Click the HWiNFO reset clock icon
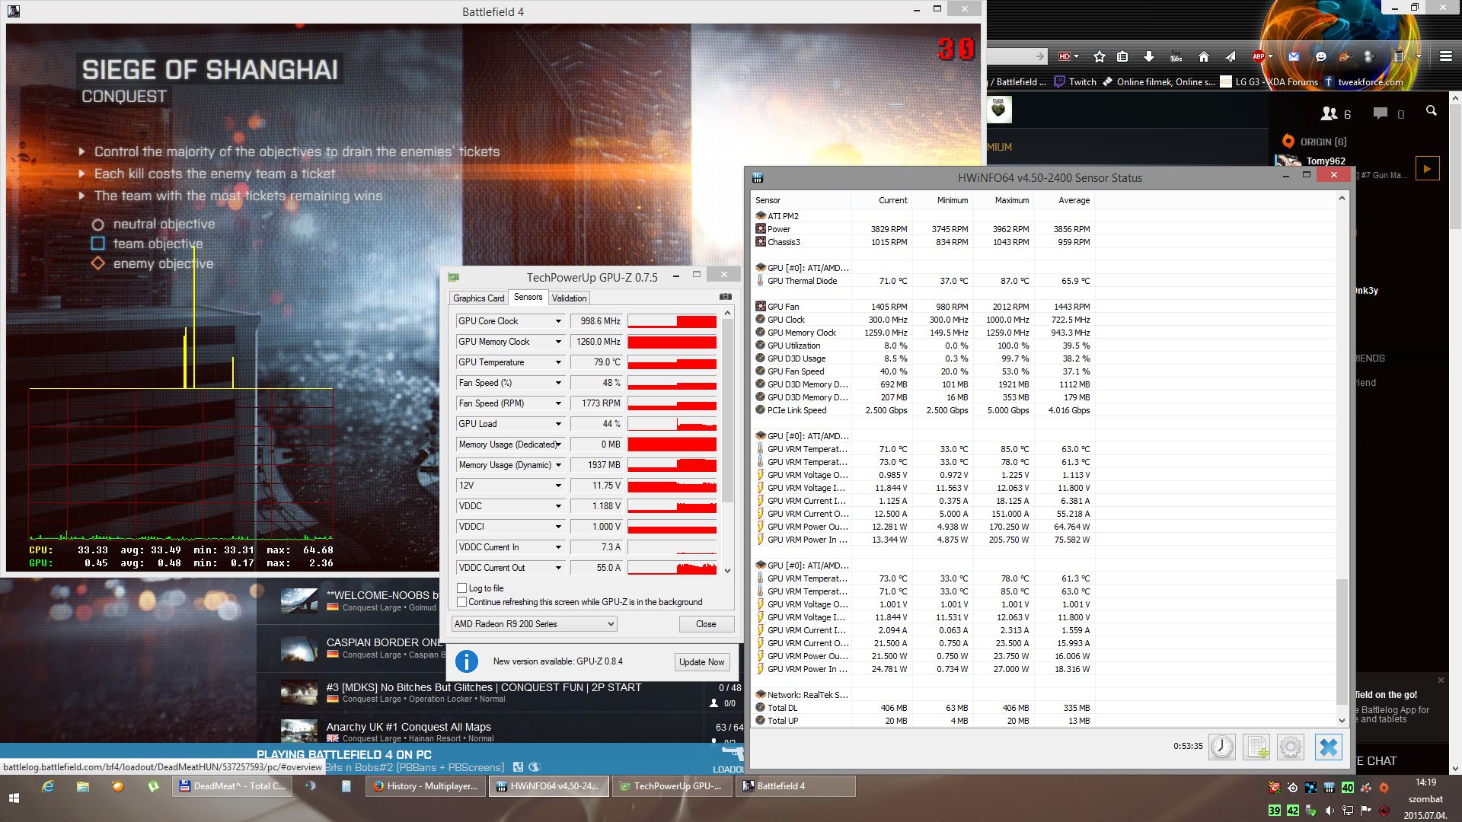The image size is (1462, 822). [1221, 747]
